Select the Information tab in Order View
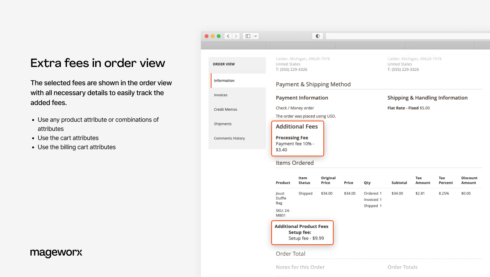The height and width of the screenshot is (277, 490). tap(224, 80)
